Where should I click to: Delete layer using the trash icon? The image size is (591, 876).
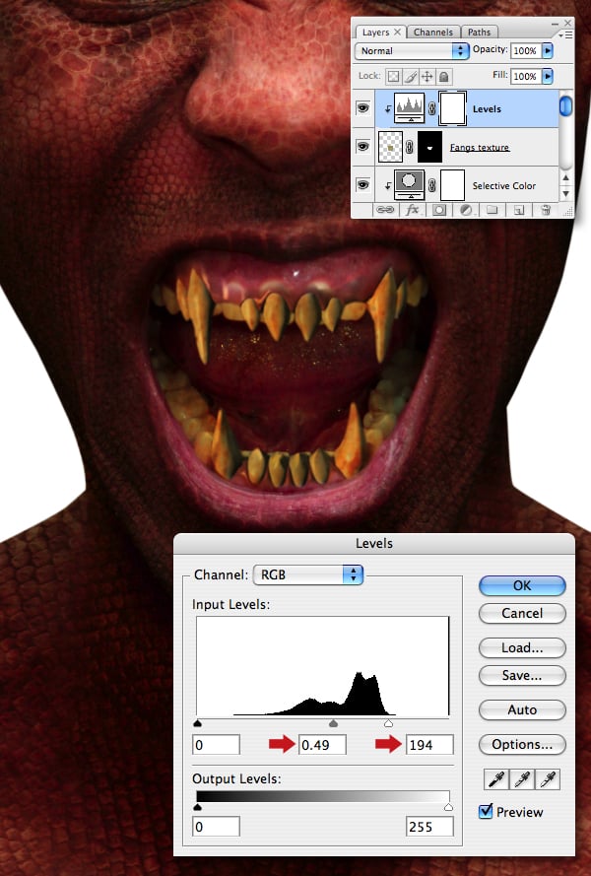pyautogui.click(x=546, y=210)
